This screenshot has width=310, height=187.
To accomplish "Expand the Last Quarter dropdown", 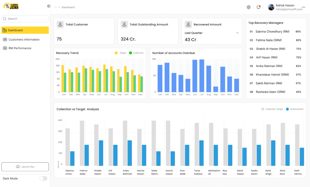I will [237, 33].
